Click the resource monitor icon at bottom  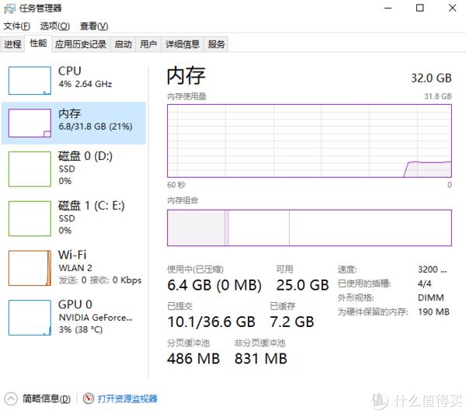(x=89, y=398)
